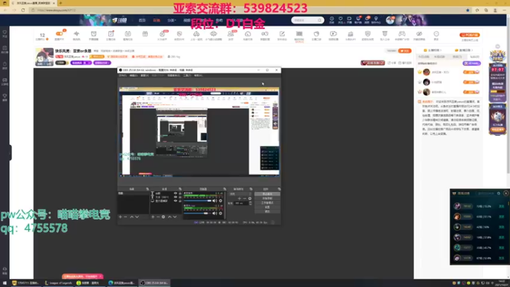The width and height of the screenshot is (510, 287).
Task: Click the crossed-eye icon in Douyu toolbar
Action: point(419,34)
